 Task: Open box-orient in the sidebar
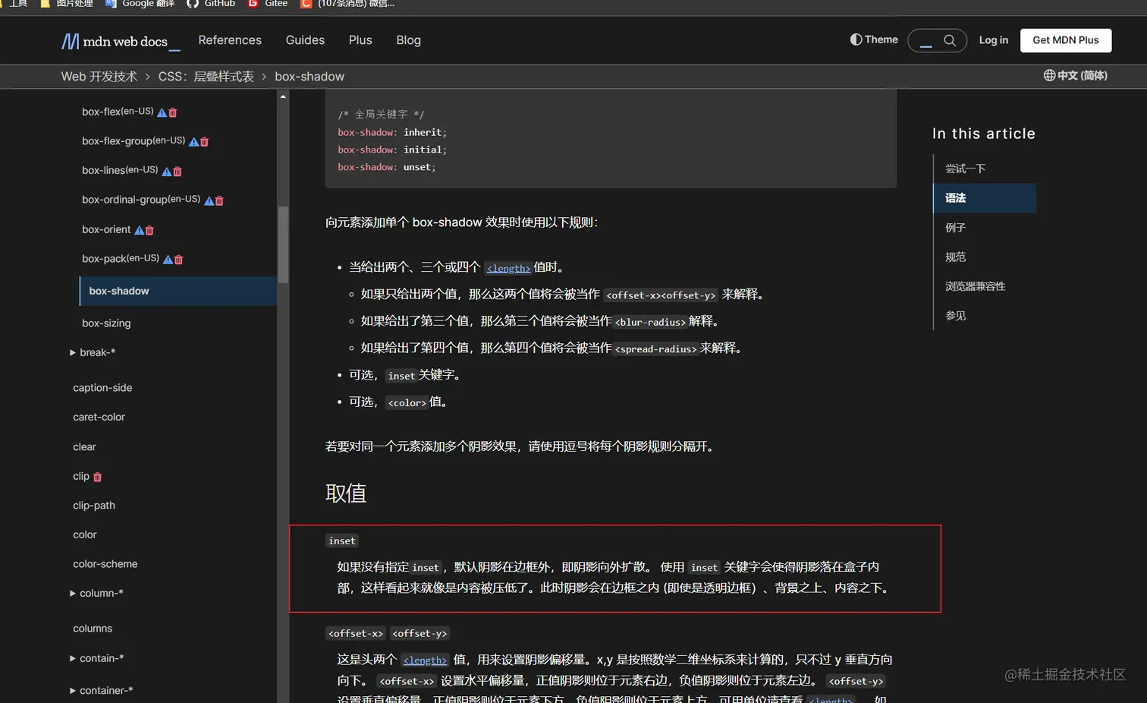[106, 229]
